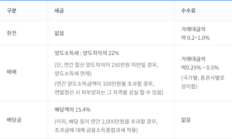Screen dimensions: 232x139
Task: Click the 250만원 미만일 경우 note line
Action: 106,65
